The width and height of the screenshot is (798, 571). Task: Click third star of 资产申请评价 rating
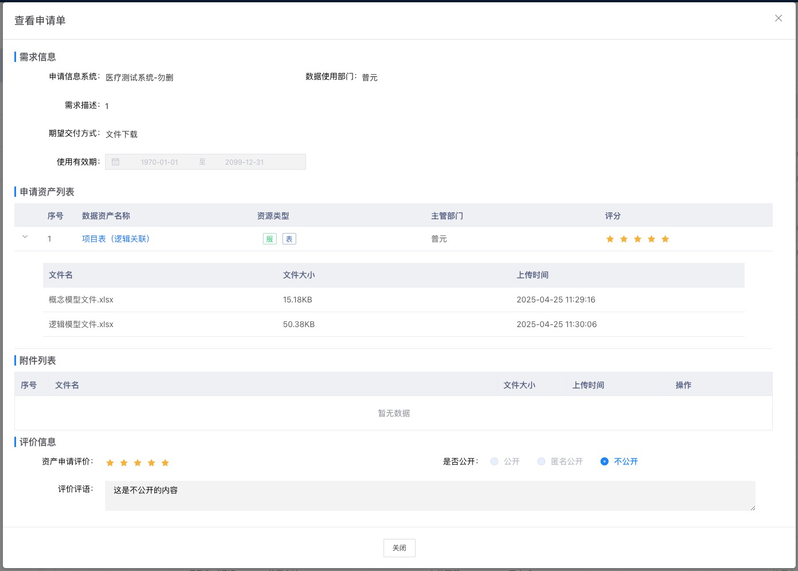[x=138, y=463]
